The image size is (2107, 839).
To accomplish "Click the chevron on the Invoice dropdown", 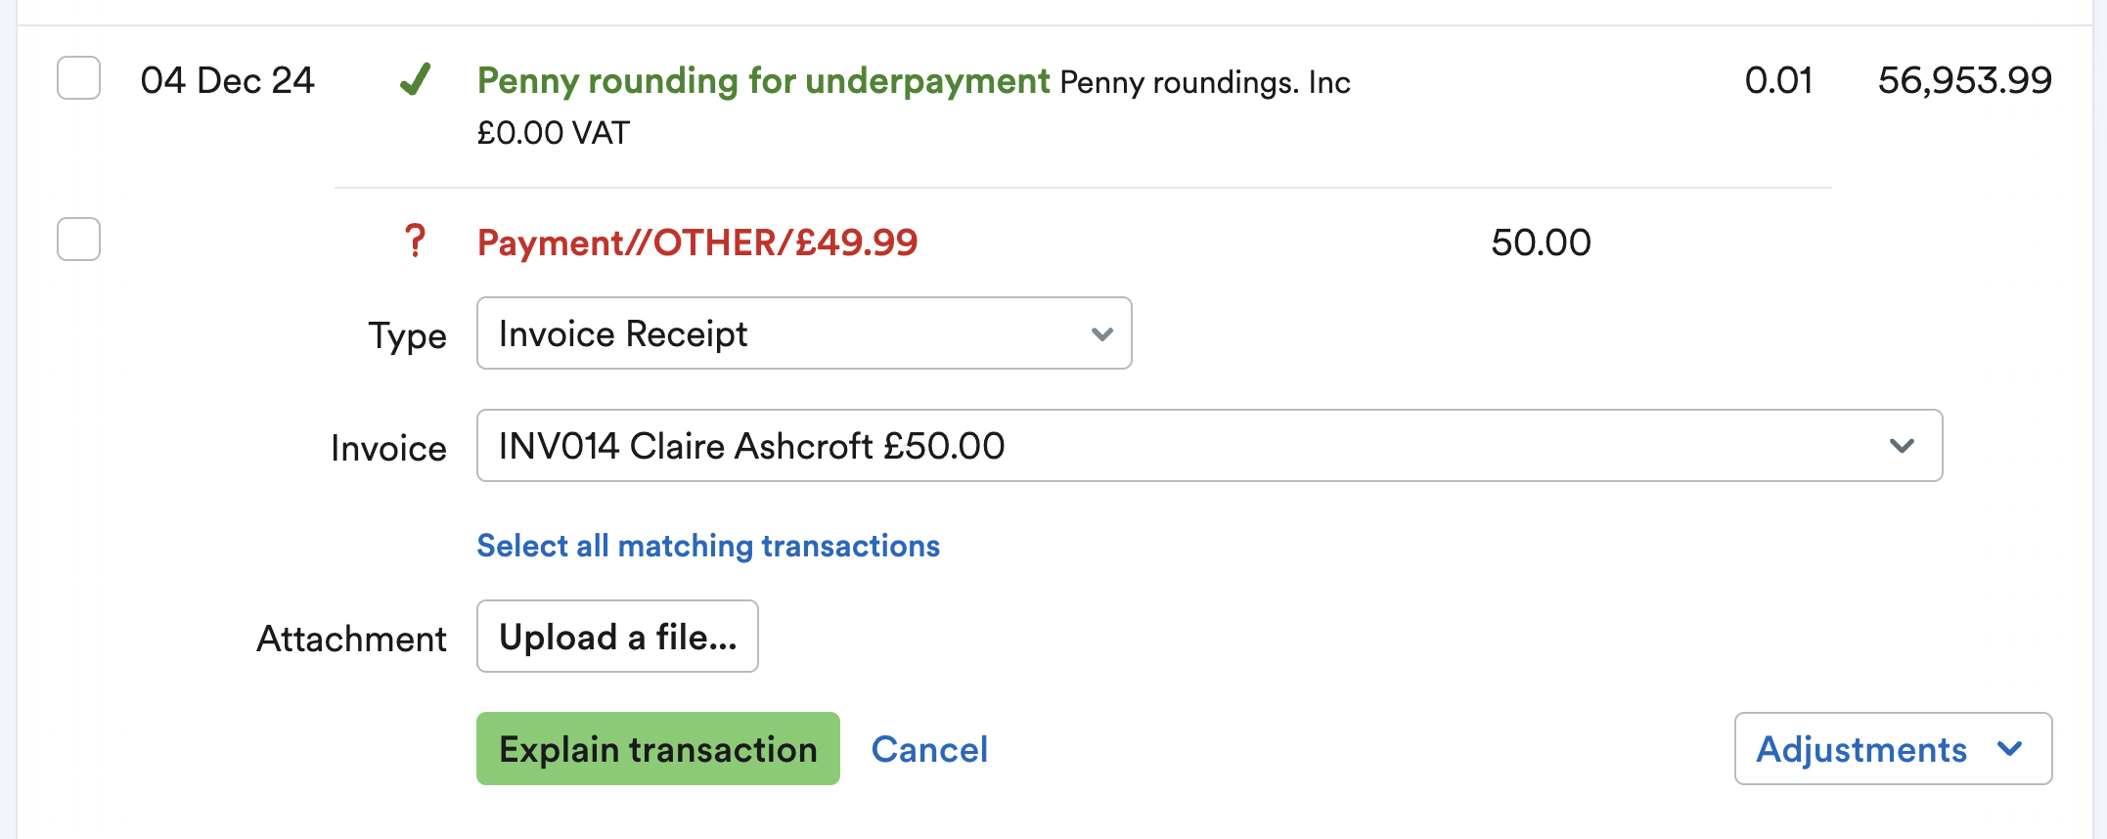I will coord(1903,446).
